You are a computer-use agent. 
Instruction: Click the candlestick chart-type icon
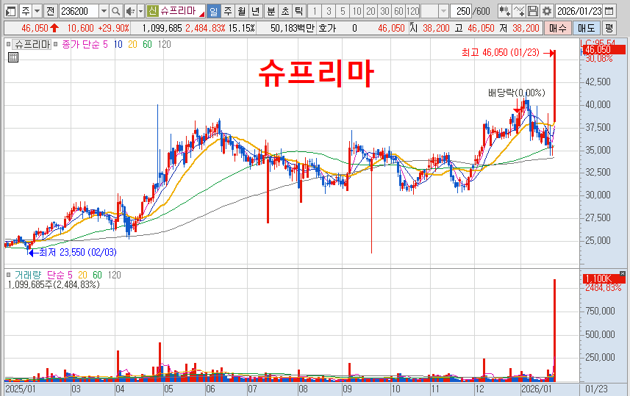[504, 11]
